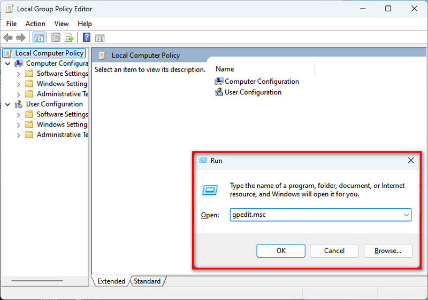Maximize the Local Group Policy Editor window
The height and width of the screenshot is (300, 428).
pos(388,9)
